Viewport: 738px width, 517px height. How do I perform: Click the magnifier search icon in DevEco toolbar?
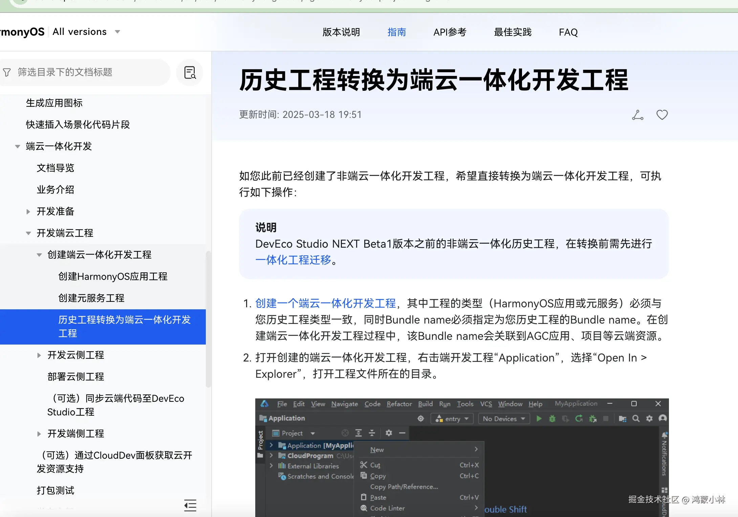[636, 419]
